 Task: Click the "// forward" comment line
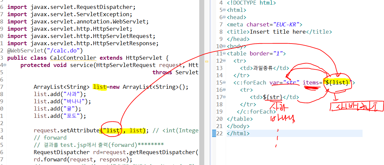(50, 138)
